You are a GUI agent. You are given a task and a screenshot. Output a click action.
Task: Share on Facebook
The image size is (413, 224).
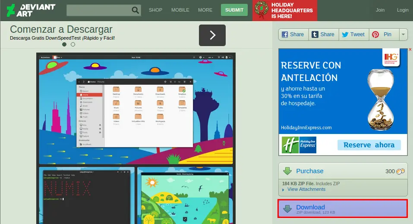pos(293,34)
